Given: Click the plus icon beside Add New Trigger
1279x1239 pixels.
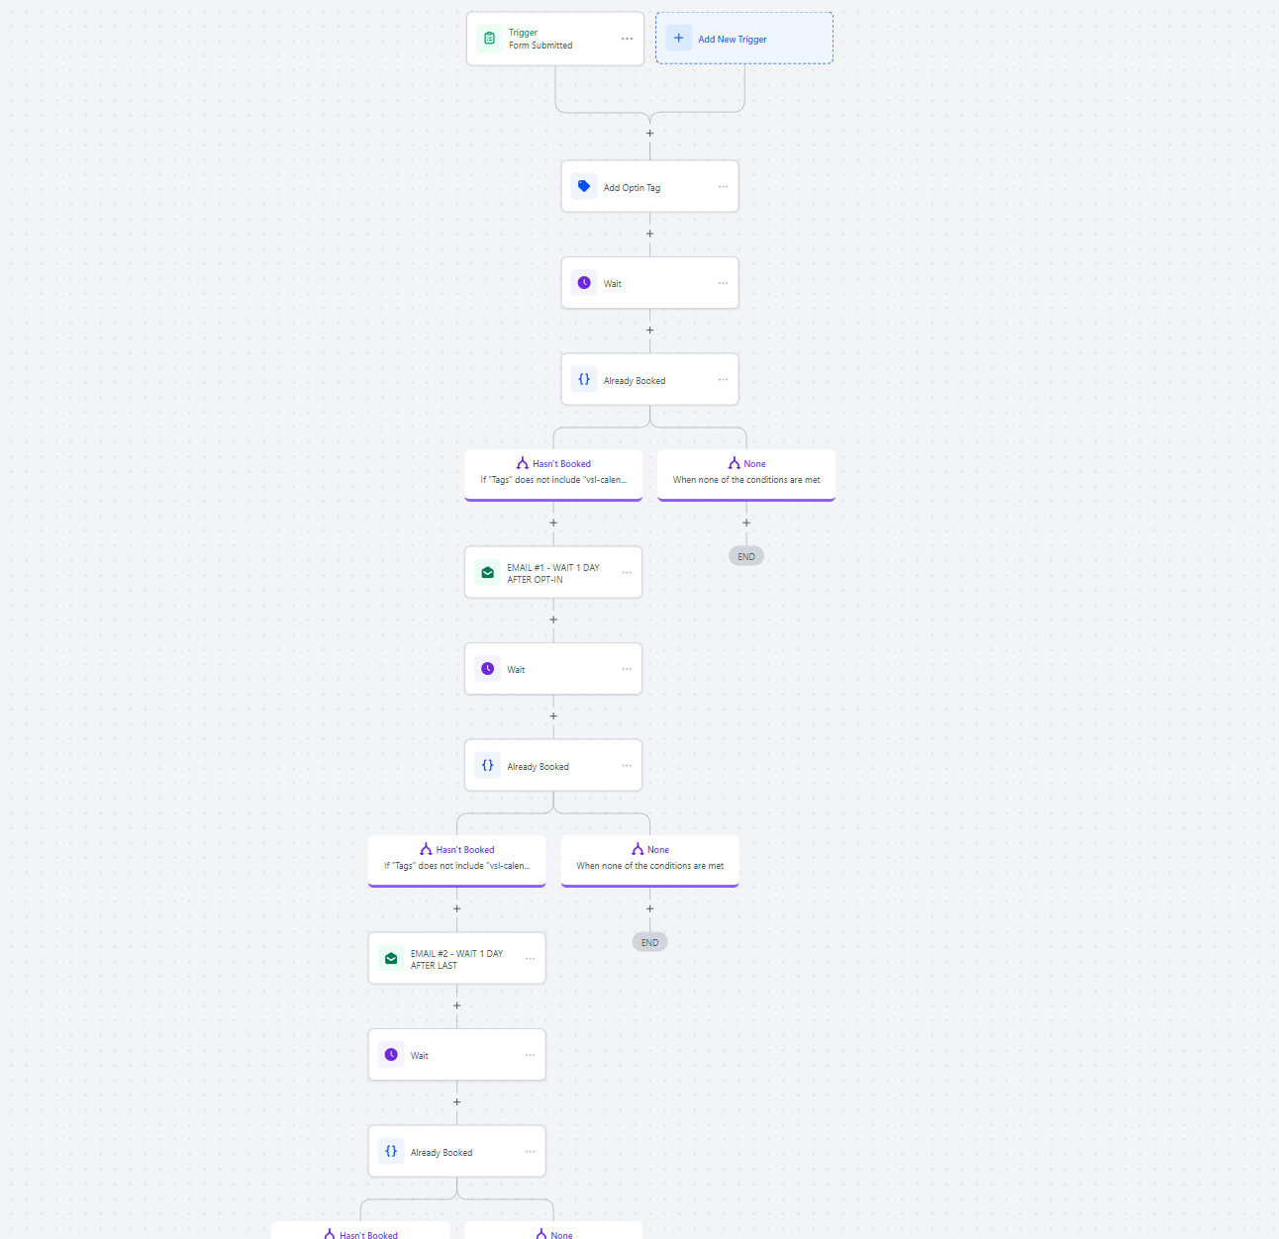Looking at the screenshot, I should pos(678,39).
